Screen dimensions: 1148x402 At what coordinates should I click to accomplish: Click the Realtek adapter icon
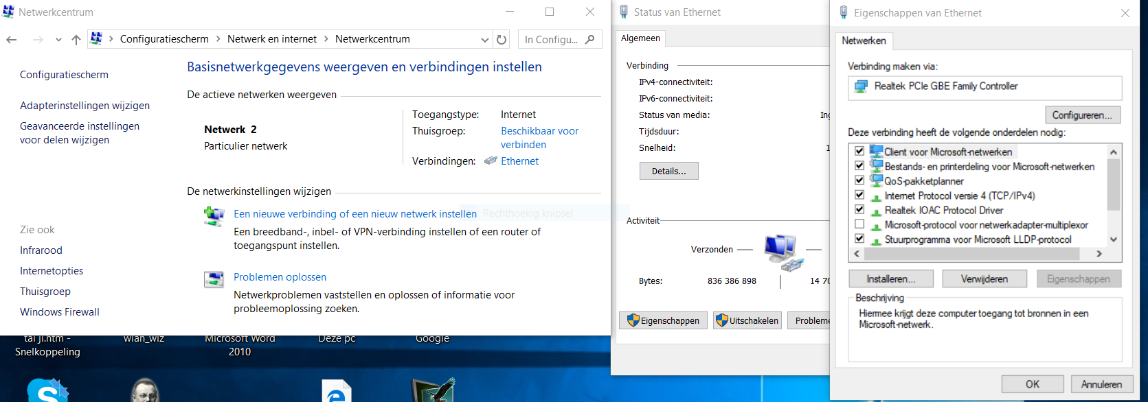tap(861, 86)
